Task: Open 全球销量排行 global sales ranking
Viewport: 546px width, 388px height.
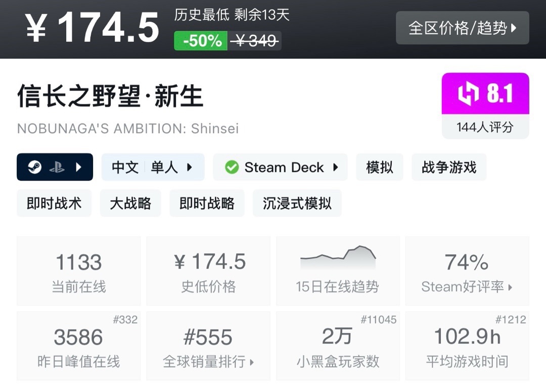Action: 208,362
